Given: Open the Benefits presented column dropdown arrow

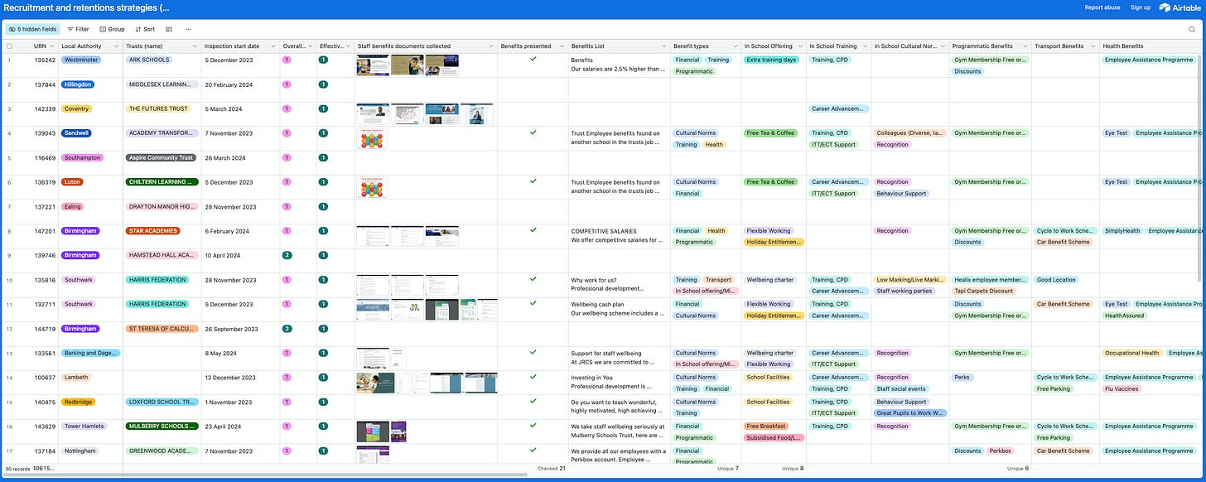Looking at the screenshot, I should click(560, 46).
